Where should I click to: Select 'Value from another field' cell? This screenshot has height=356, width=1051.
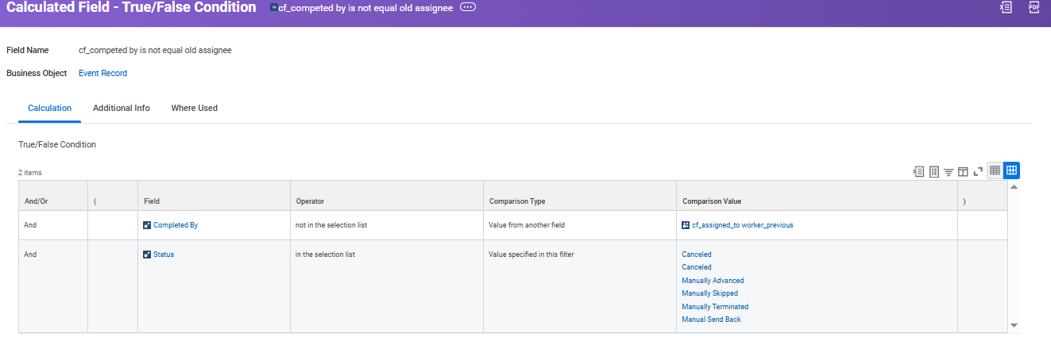580,225
